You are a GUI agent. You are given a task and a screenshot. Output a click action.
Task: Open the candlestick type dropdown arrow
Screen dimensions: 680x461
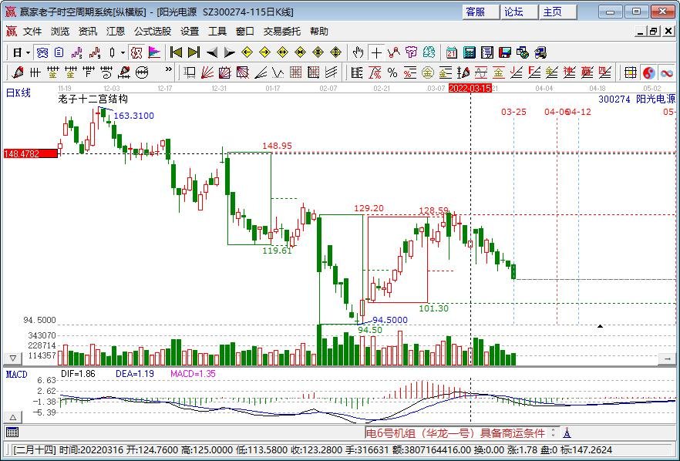point(123,53)
